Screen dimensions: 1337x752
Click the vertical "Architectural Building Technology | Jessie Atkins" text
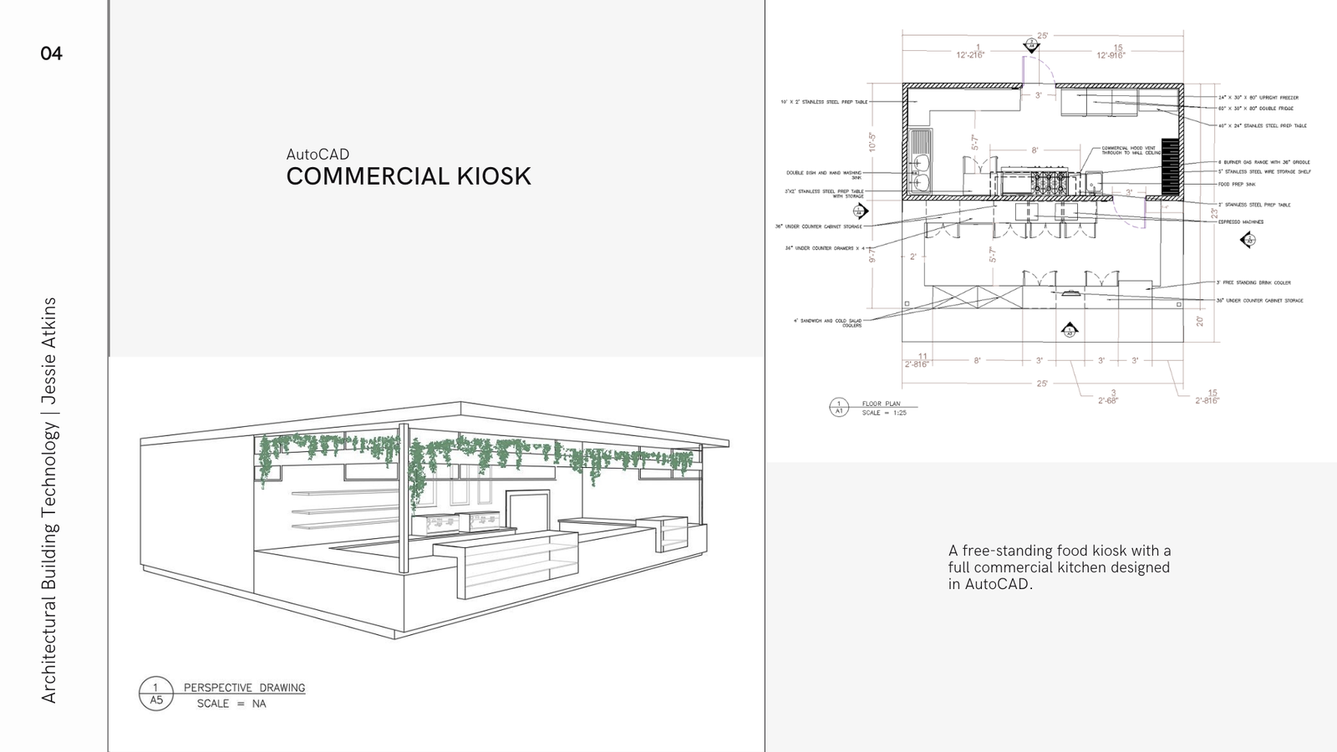(49, 500)
